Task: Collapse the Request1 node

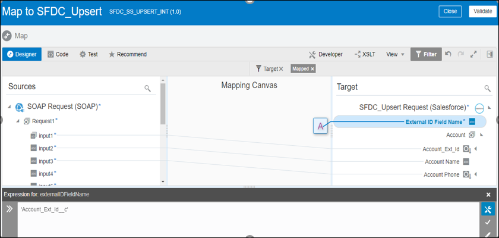Action: (x=18, y=121)
